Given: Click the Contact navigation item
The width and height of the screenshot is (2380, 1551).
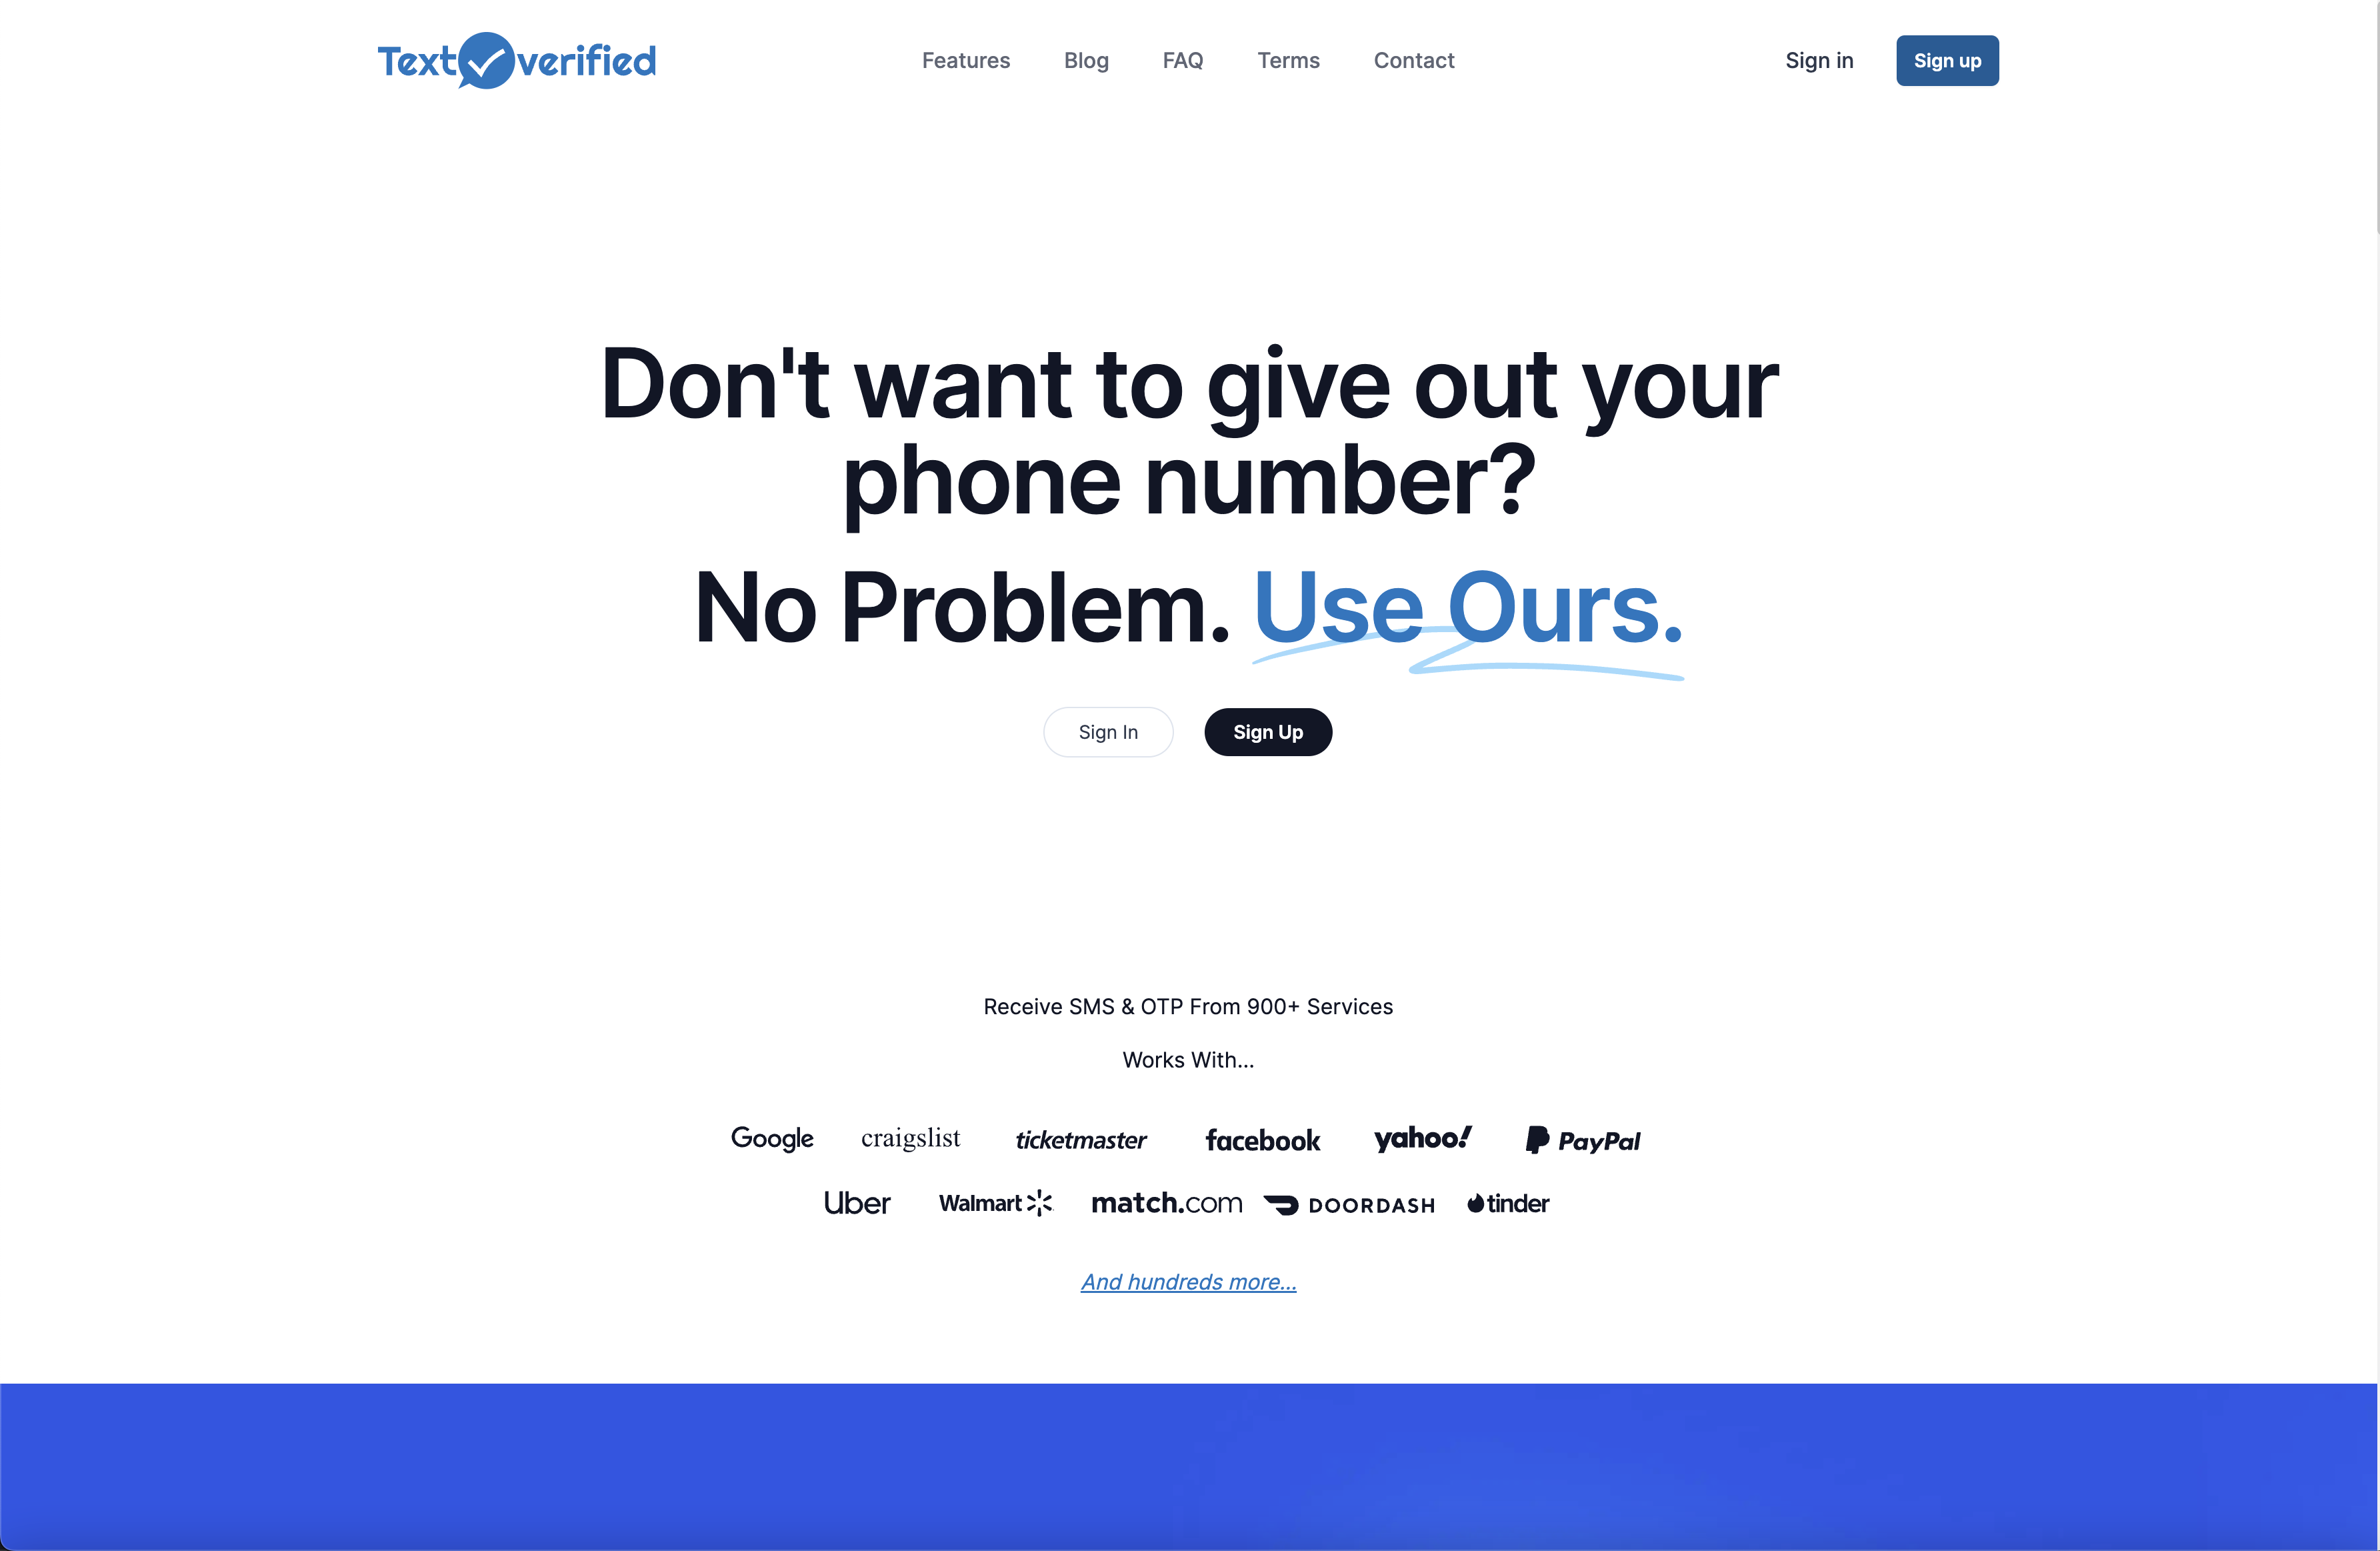Looking at the screenshot, I should click(1414, 59).
